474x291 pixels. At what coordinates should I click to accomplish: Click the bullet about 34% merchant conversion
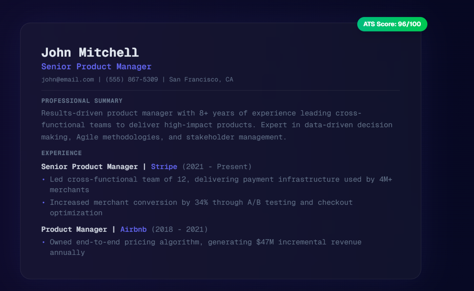coord(200,203)
